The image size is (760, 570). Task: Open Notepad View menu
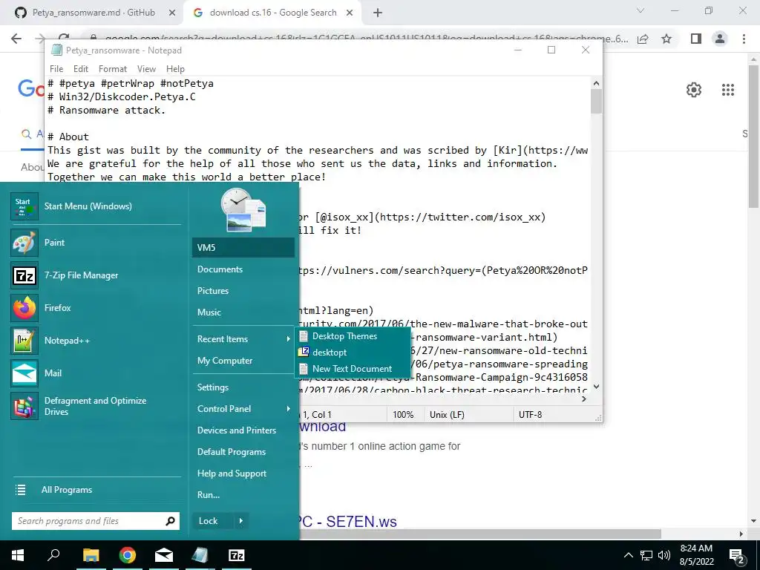[x=146, y=69]
